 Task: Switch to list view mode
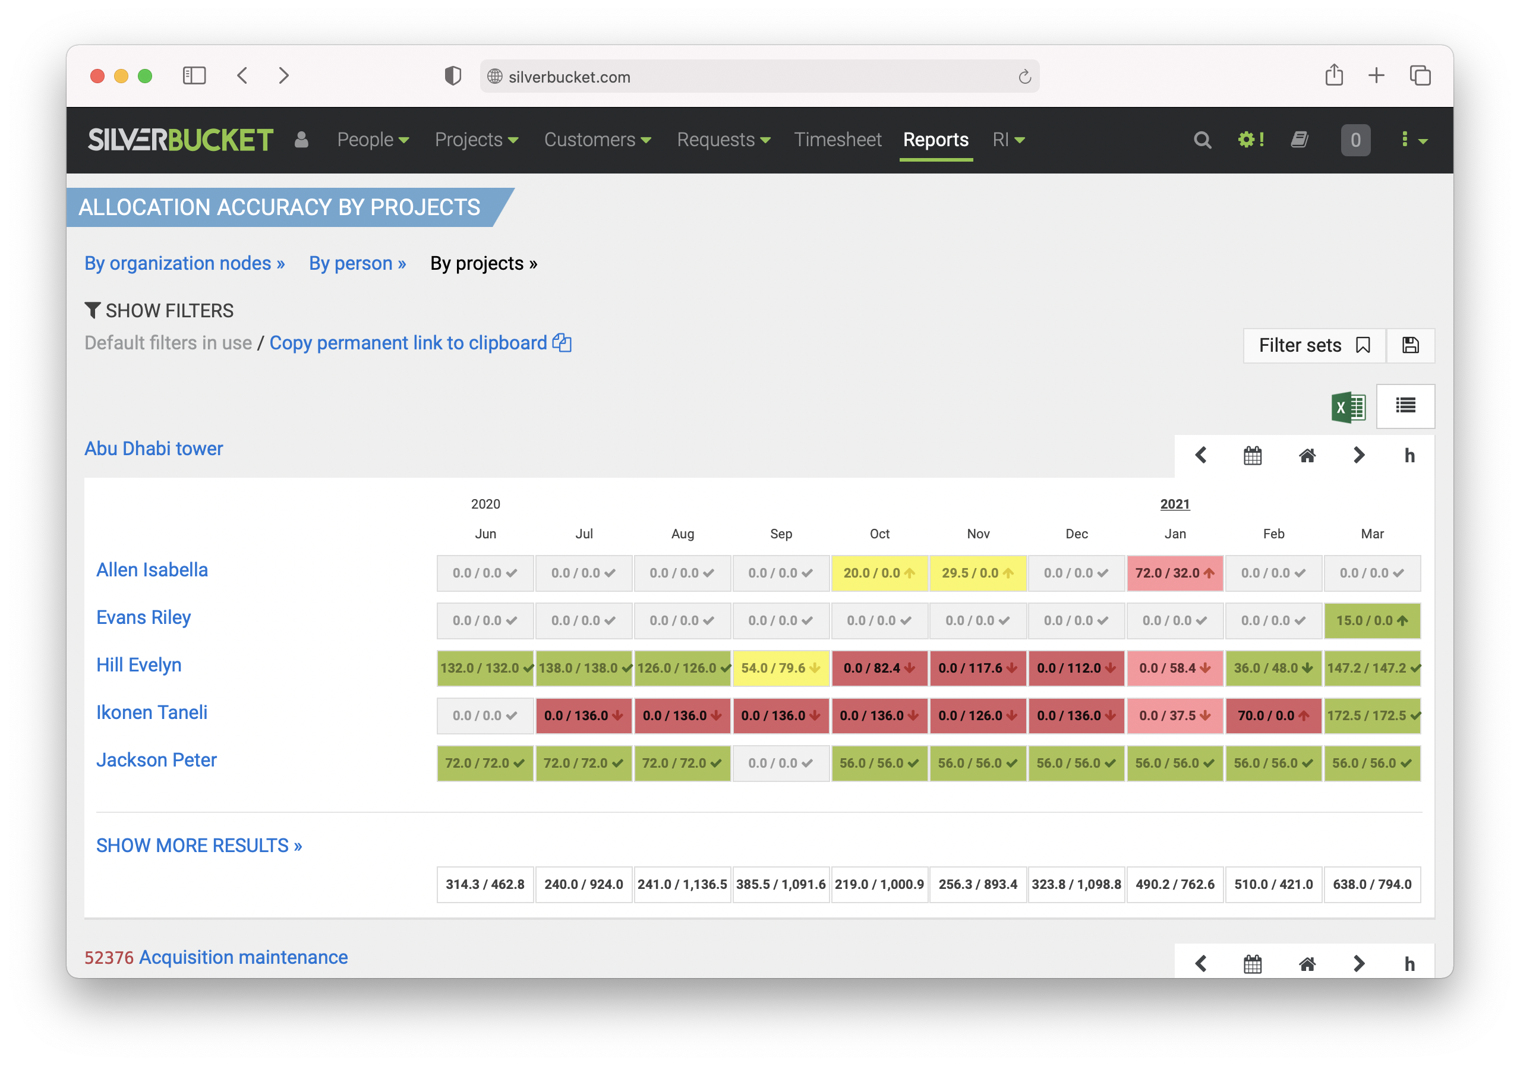pos(1405,406)
